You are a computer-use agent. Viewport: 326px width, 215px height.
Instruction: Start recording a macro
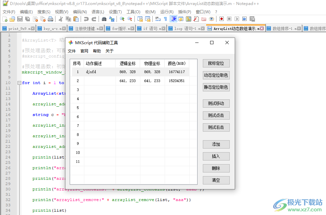221,19
